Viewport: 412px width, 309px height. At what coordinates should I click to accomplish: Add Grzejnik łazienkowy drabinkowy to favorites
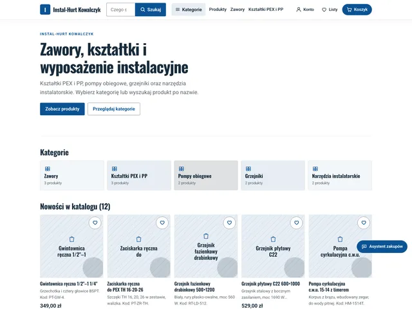coord(229,223)
